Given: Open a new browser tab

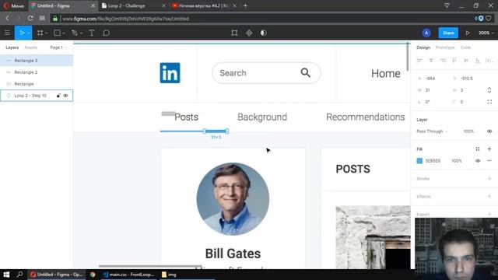Looking at the screenshot, I should click(246, 5).
